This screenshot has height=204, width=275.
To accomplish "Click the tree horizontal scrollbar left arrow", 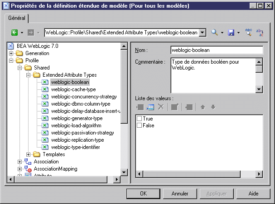I will pos(11,179).
